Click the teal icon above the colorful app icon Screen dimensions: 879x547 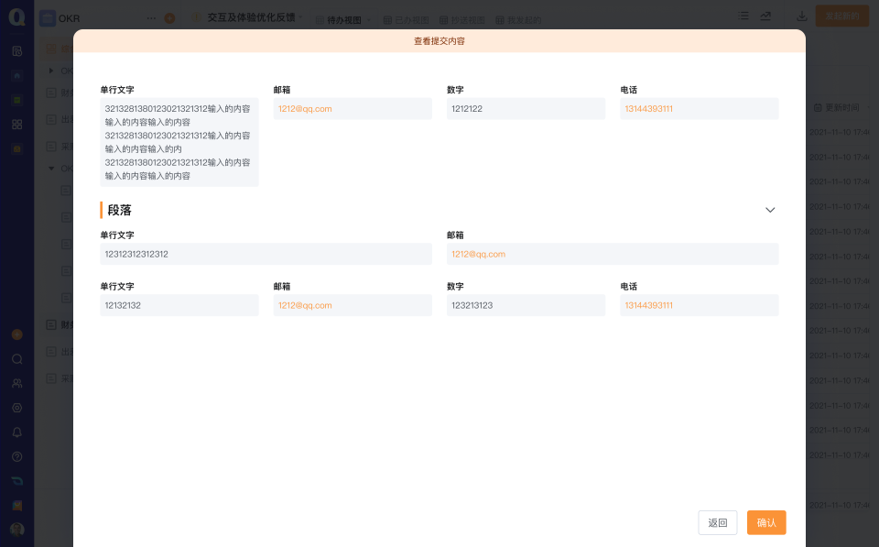click(x=16, y=481)
